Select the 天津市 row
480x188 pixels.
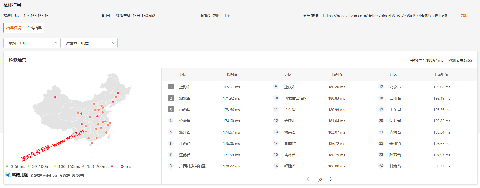pos(319,121)
